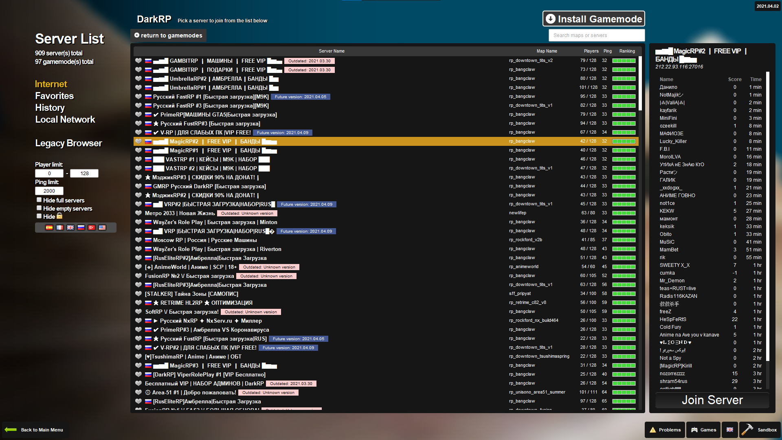The height and width of the screenshot is (440, 782).
Task: Open the Sandbox gamemode selector
Action: click(760, 430)
